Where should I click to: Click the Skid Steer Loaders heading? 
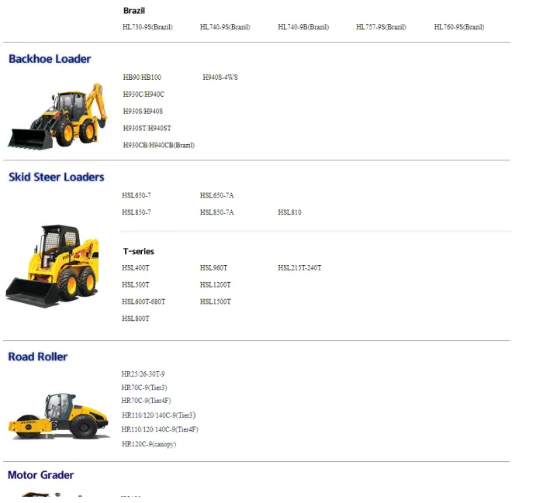(57, 177)
